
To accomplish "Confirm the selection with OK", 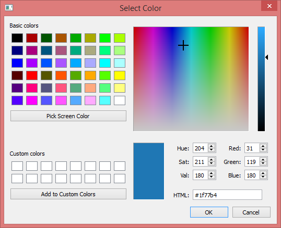I will [x=209, y=212].
